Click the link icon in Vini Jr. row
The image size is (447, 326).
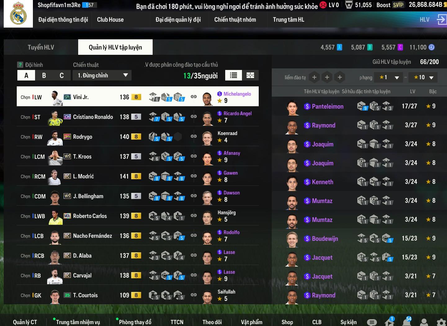[x=194, y=97]
